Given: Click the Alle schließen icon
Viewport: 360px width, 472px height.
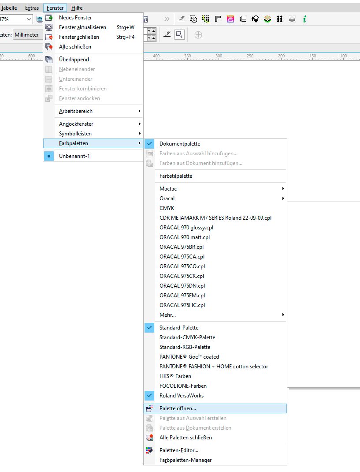Looking at the screenshot, I should [49, 47].
